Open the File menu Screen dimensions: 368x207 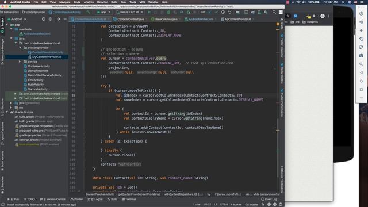(x=36, y=2)
